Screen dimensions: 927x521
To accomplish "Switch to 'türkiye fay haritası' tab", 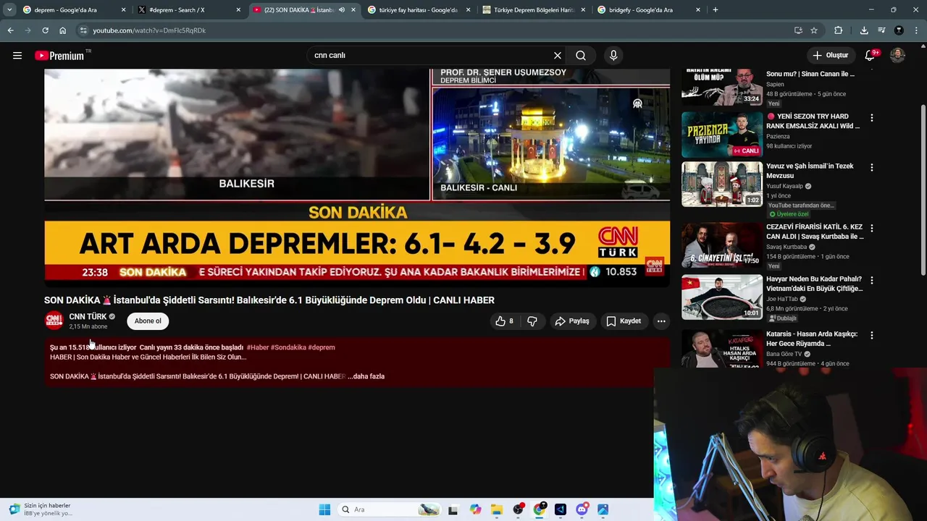I will pos(418,10).
